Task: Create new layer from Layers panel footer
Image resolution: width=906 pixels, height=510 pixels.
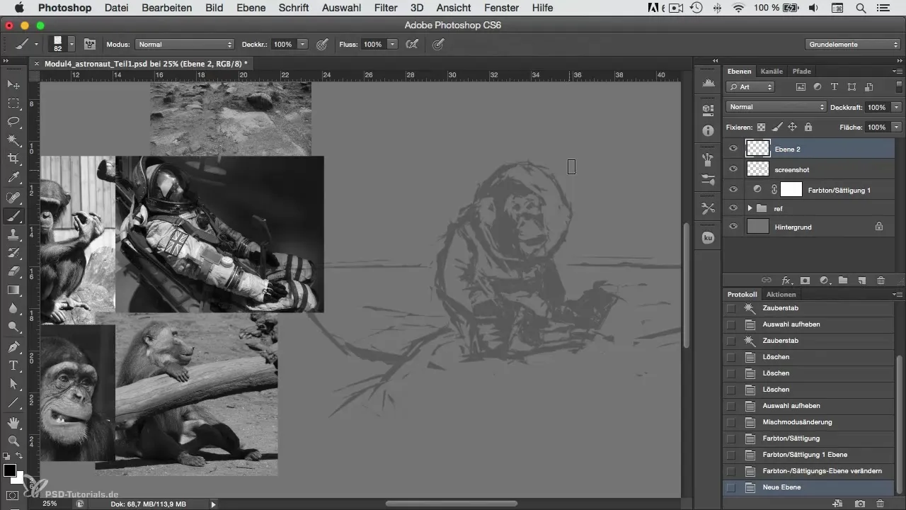Action: click(862, 280)
